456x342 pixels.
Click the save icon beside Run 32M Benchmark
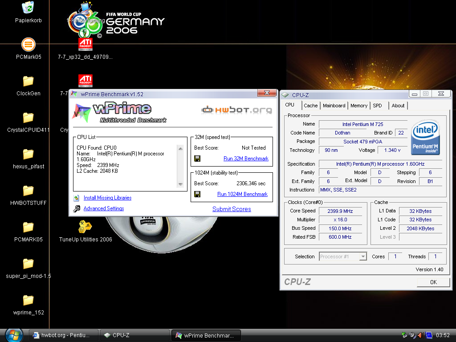point(197,159)
